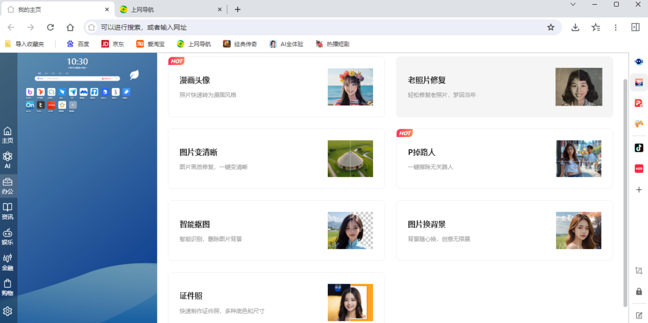Open the 导入收藏夹 bookmark folder
The width and height of the screenshot is (648, 323).
[24, 44]
